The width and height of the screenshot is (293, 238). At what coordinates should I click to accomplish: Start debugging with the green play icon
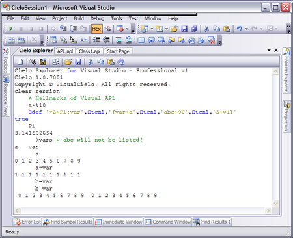(x=10, y=29)
